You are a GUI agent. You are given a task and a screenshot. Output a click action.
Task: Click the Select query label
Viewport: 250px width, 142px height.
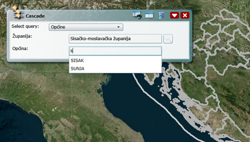tap(25, 27)
